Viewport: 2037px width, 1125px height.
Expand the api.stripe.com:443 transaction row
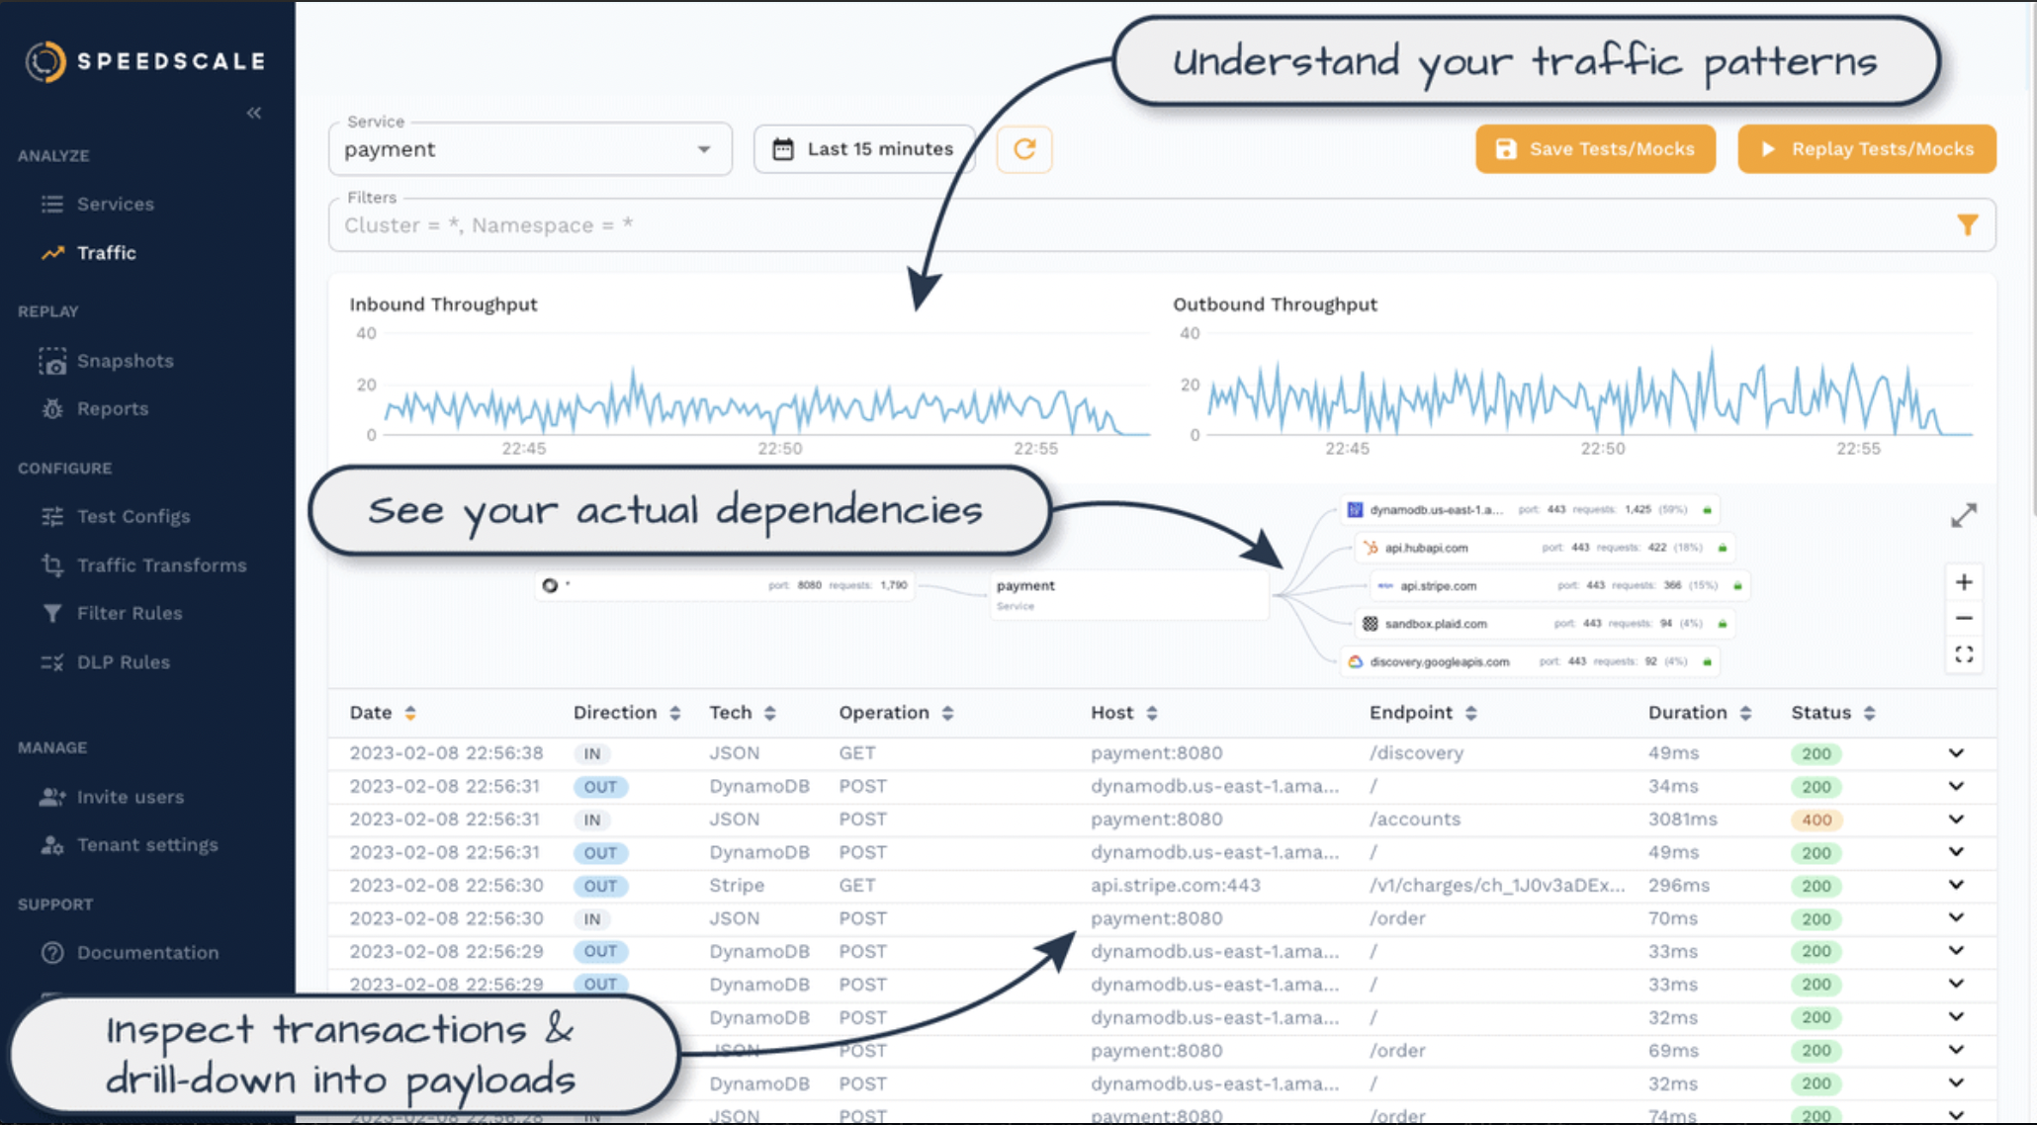click(x=1956, y=885)
